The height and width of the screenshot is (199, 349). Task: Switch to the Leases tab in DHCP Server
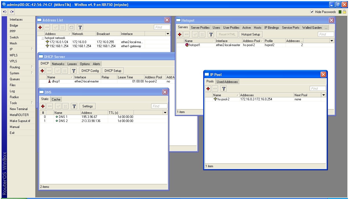click(x=72, y=64)
